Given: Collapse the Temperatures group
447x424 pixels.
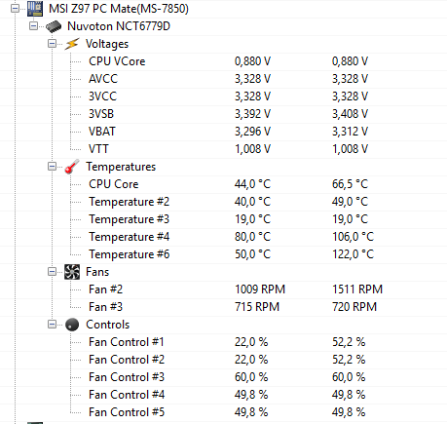Looking at the screenshot, I should coord(52,167).
